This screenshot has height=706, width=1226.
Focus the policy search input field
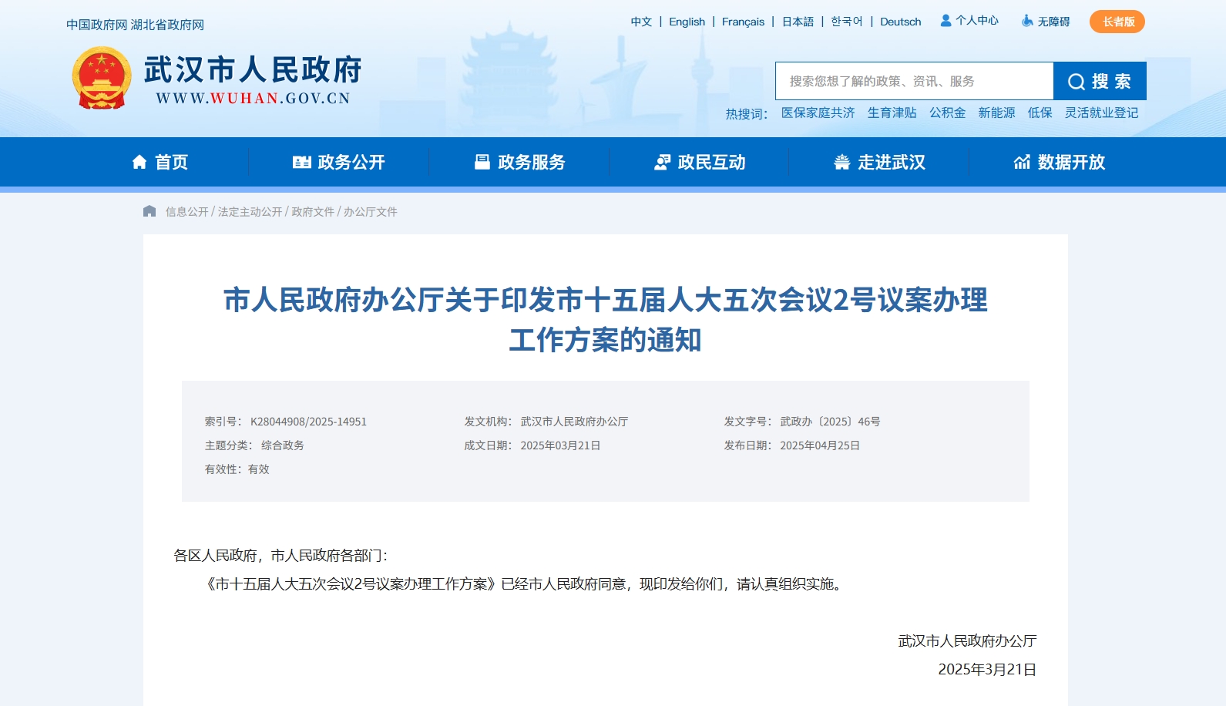914,81
